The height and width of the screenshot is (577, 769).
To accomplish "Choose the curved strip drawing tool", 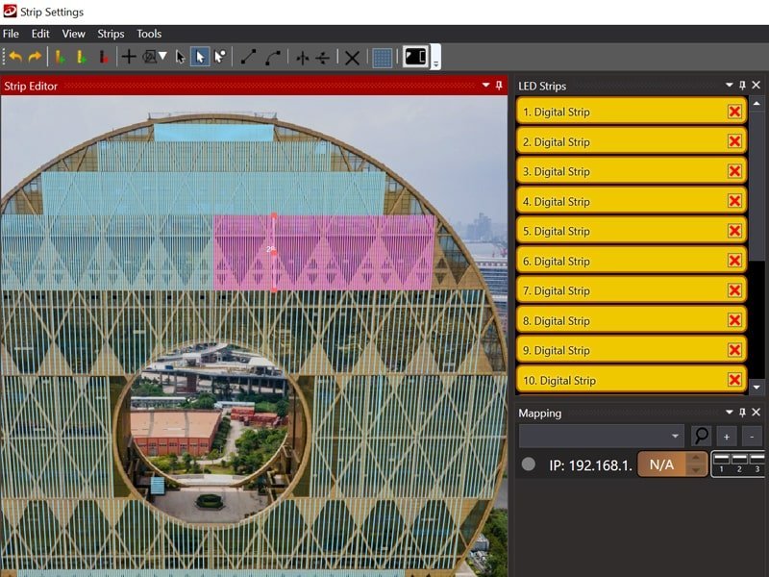I will tap(273, 58).
